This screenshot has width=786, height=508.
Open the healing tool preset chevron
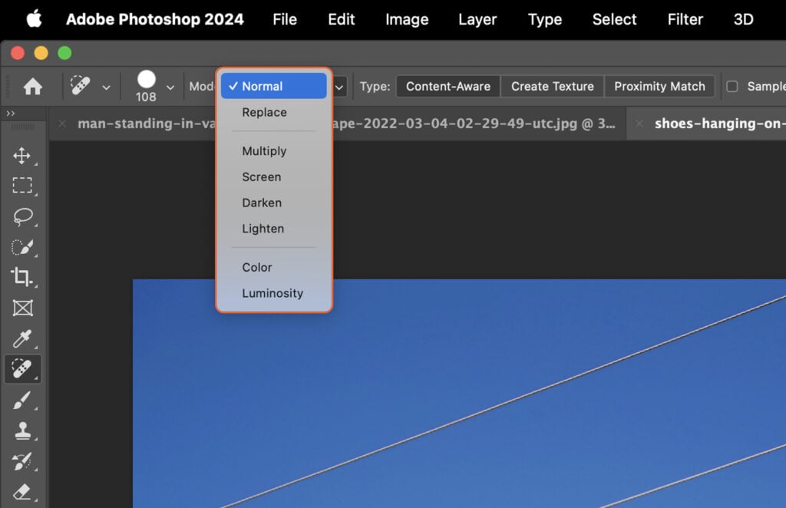click(107, 86)
